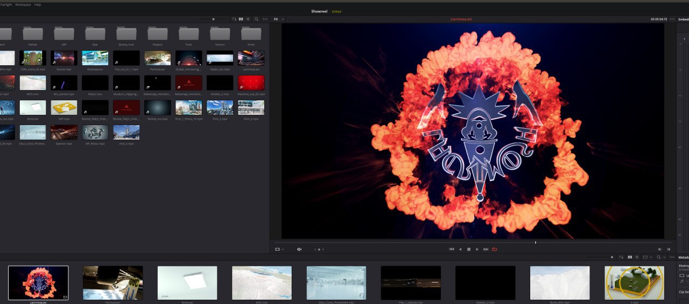The height and width of the screenshot is (304, 689).
Task: Select Sibur_Color_Prores444.mov in lower strip
Action: (336, 282)
